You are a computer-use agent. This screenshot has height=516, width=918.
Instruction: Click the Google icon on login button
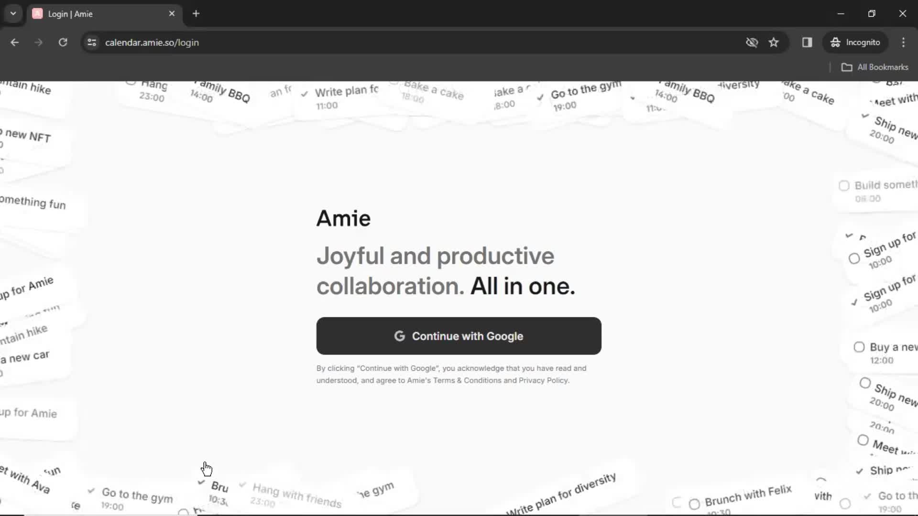click(399, 336)
